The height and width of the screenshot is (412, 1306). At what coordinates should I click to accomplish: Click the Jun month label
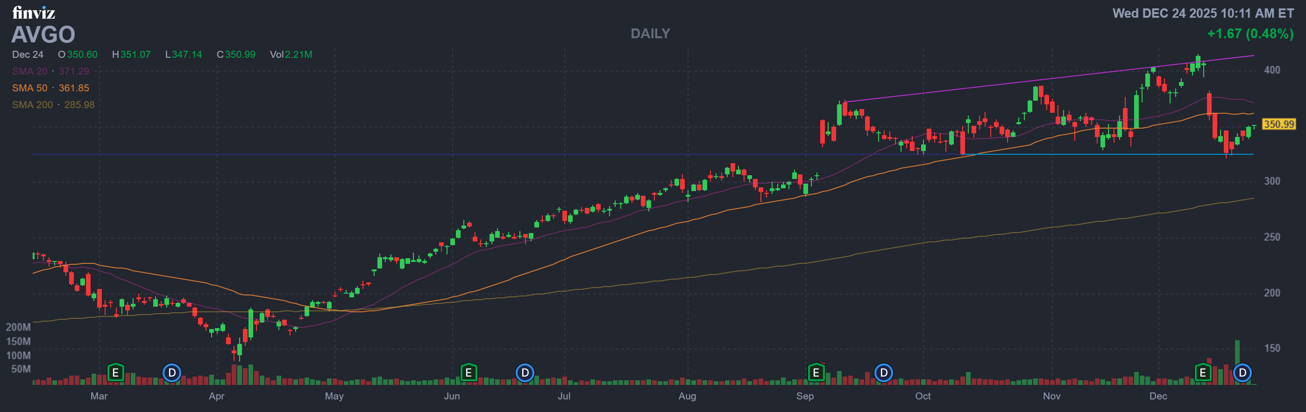pos(452,396)
